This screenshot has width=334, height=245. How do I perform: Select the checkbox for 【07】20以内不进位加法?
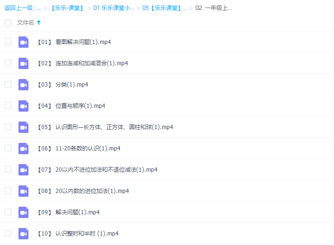point(8,169)
